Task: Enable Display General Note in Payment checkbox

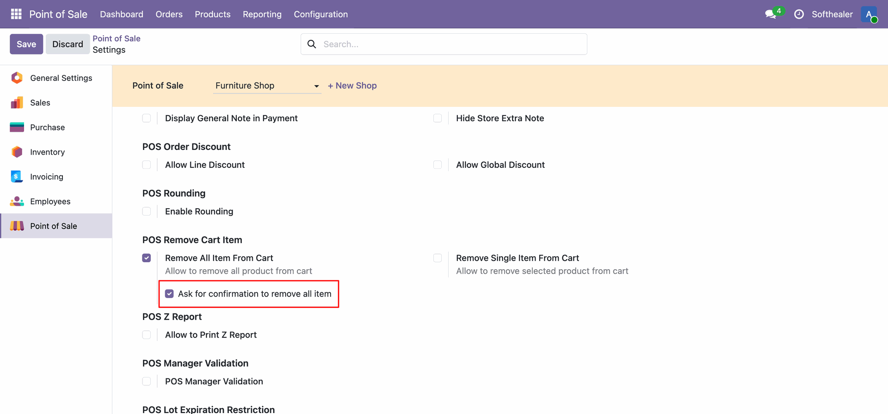Action: [x=147, y=118]
